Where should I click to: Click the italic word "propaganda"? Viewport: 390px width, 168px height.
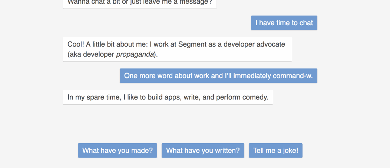pyautogui.click(x=135, y=54)
